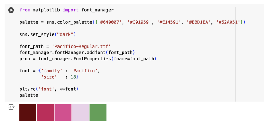Place cursor on sns.set_style("dark") line
Screen dimensions: 264x125
pyautogui.click(x=48, y=35)
